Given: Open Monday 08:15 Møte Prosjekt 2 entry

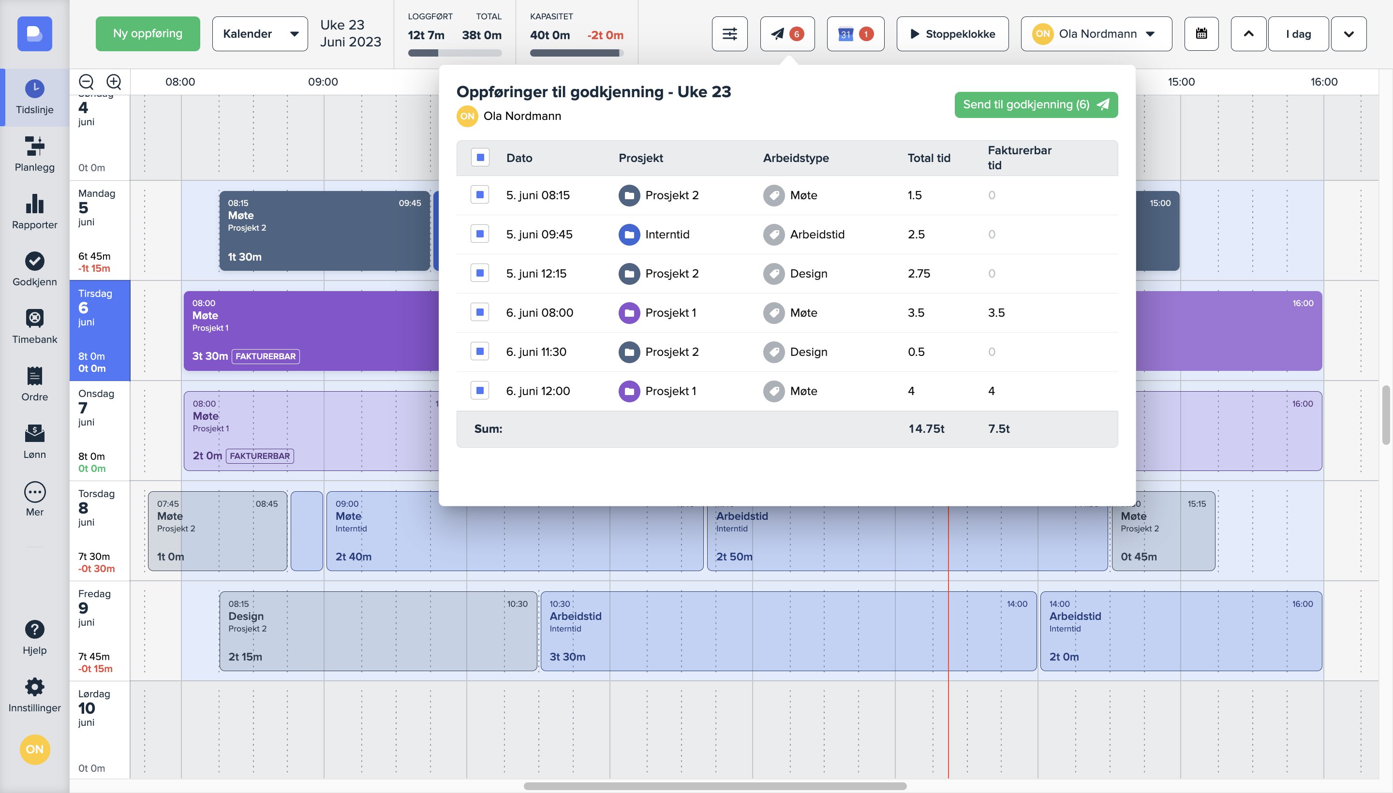Looking at the screenshot, I should pyautogui.click(x=325, y=231).
